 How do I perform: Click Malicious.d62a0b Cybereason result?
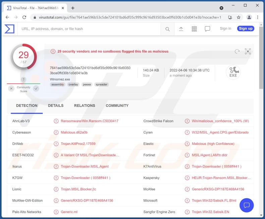[x=74, y=132]
